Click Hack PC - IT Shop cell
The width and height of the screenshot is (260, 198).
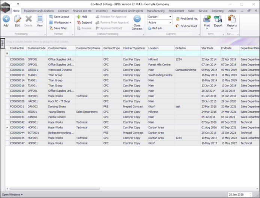[x=61, y=101]
